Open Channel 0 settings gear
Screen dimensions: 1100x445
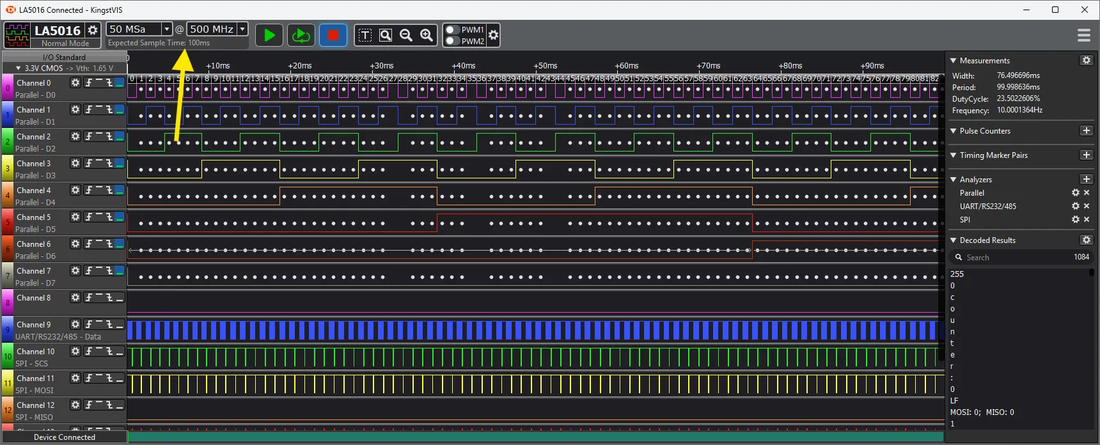point(75,82)
